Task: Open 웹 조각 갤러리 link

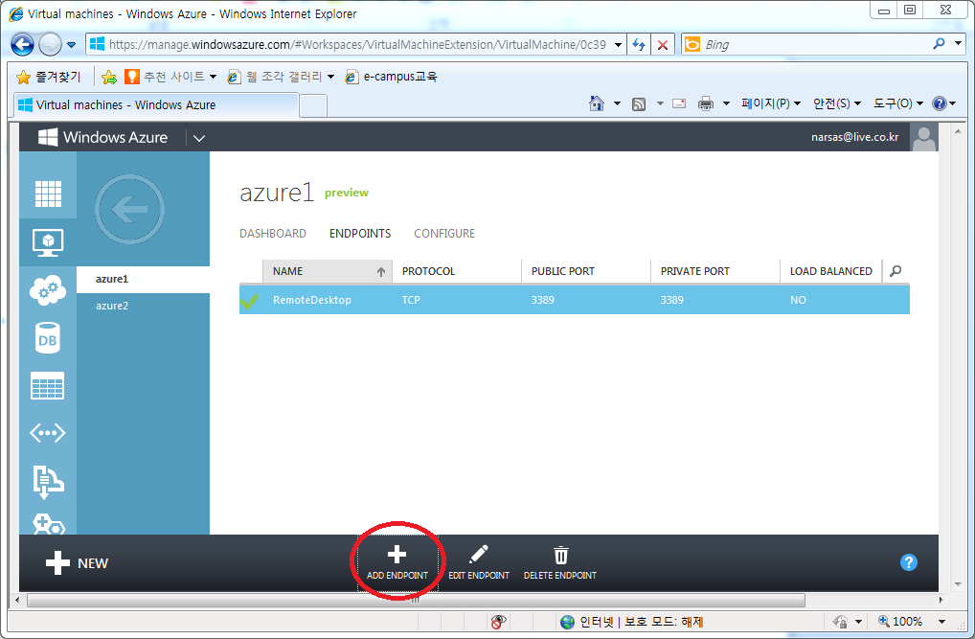Action: [x=281, y=77]
